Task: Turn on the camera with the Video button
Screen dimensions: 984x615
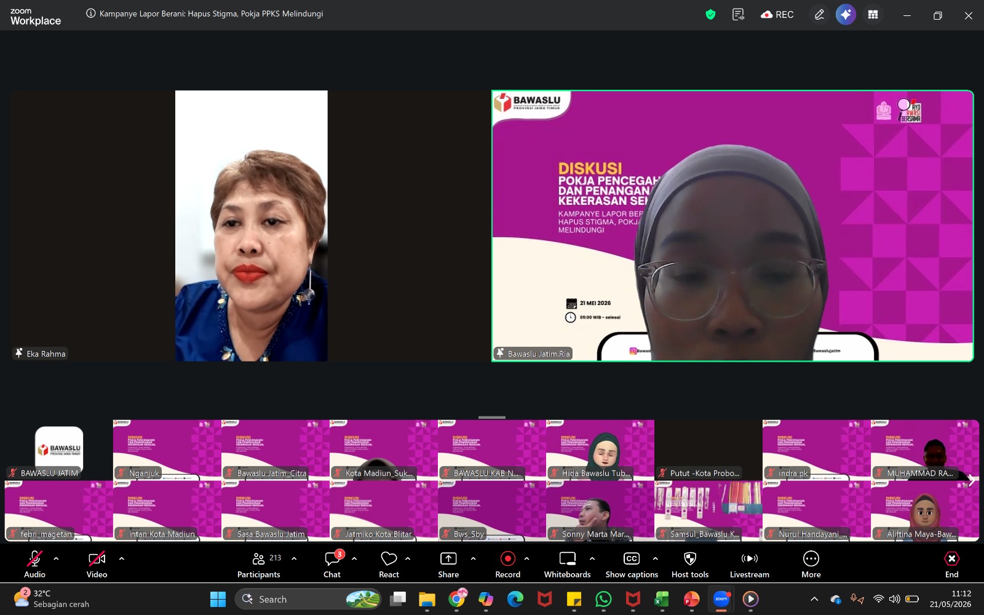Action: coord(97,565)
